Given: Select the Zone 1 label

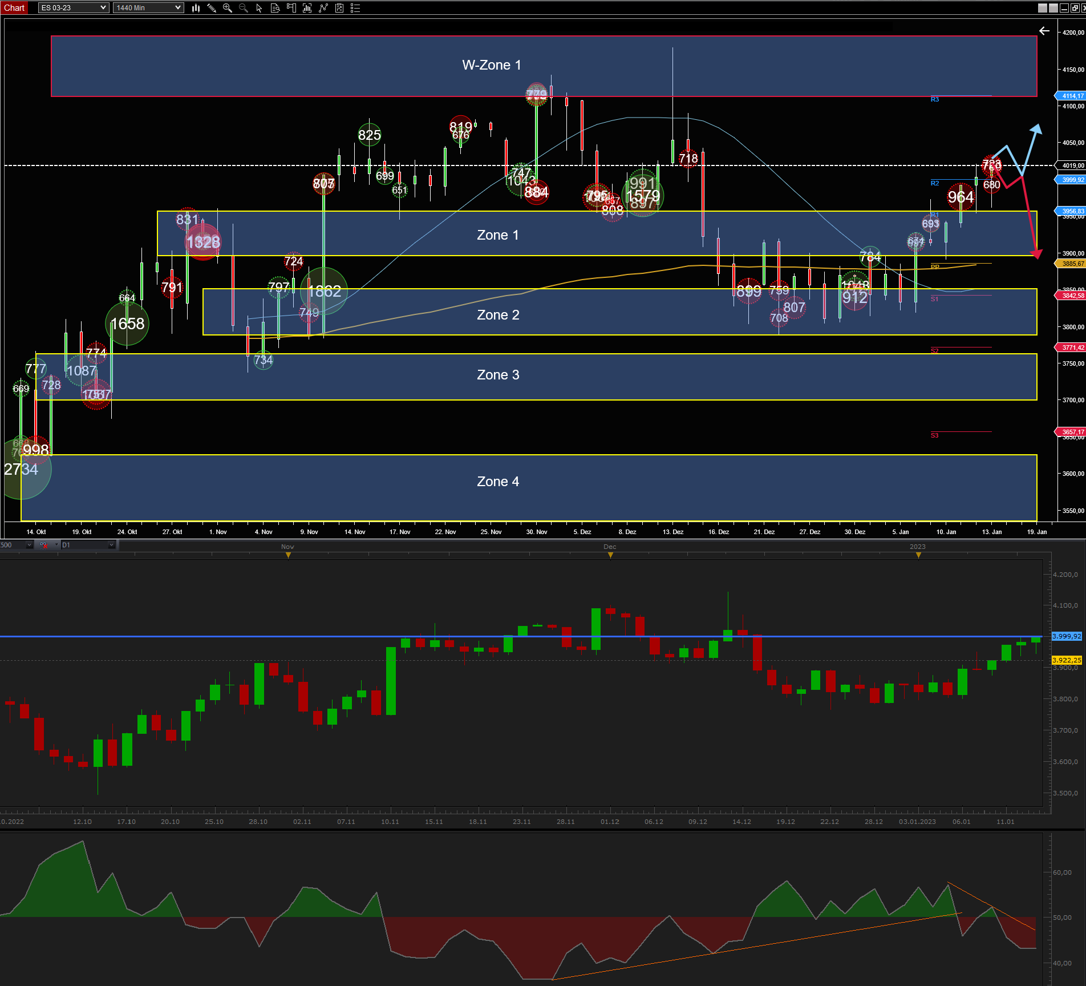Looking at the screenshot, I should pos(498,235).
